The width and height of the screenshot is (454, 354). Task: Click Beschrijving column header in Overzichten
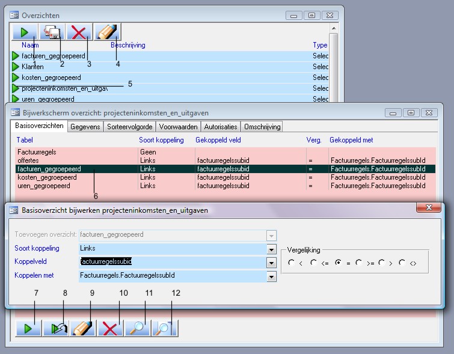(128, 45)
